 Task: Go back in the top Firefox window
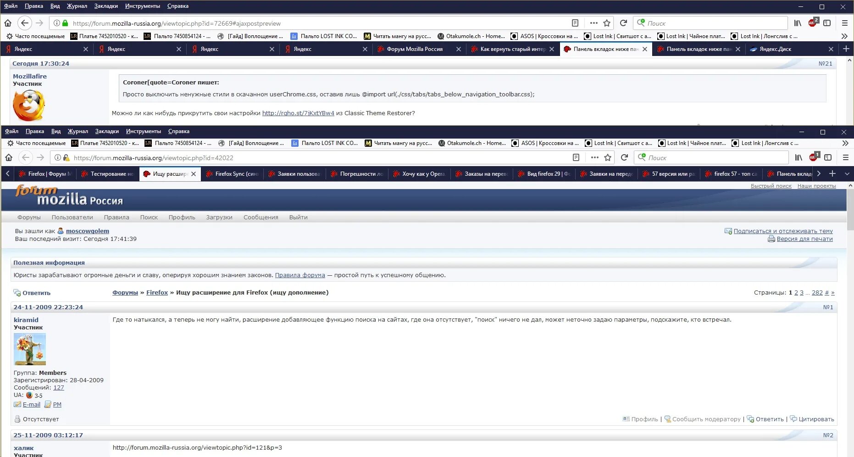[25, 23]
